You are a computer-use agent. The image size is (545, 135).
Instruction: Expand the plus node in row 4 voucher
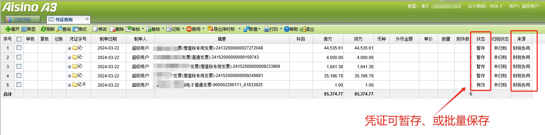pyautogui.click(x=69, y=76)
